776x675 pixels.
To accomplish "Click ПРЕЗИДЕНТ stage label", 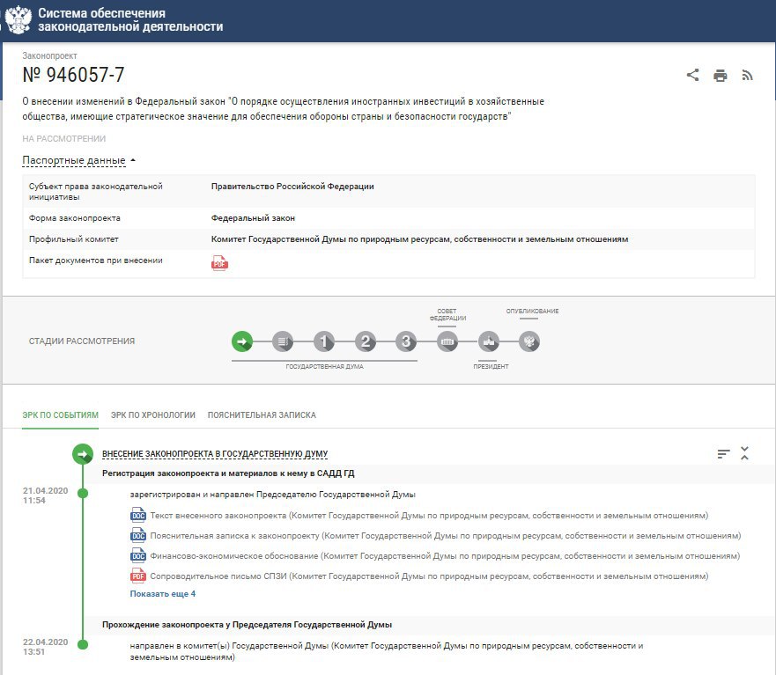I will point(491,366).
